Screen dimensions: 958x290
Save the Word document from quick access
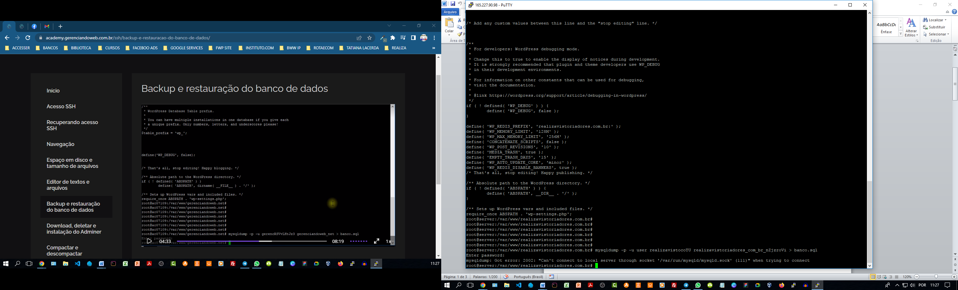click(453, 4)
